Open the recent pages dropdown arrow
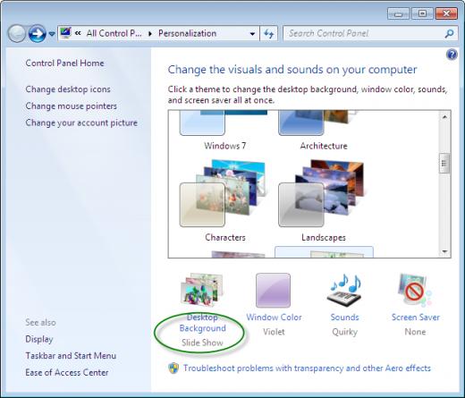The height and width of the screenshot is (398, 465). point(52,34)
